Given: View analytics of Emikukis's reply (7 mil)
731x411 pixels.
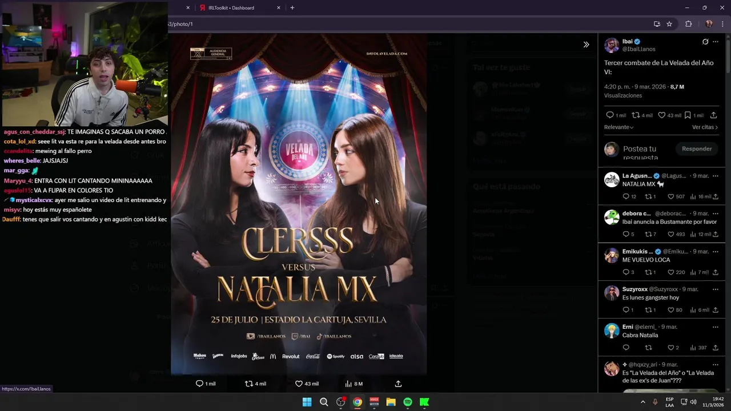Looking at the screenshot, I should (700, 272).
